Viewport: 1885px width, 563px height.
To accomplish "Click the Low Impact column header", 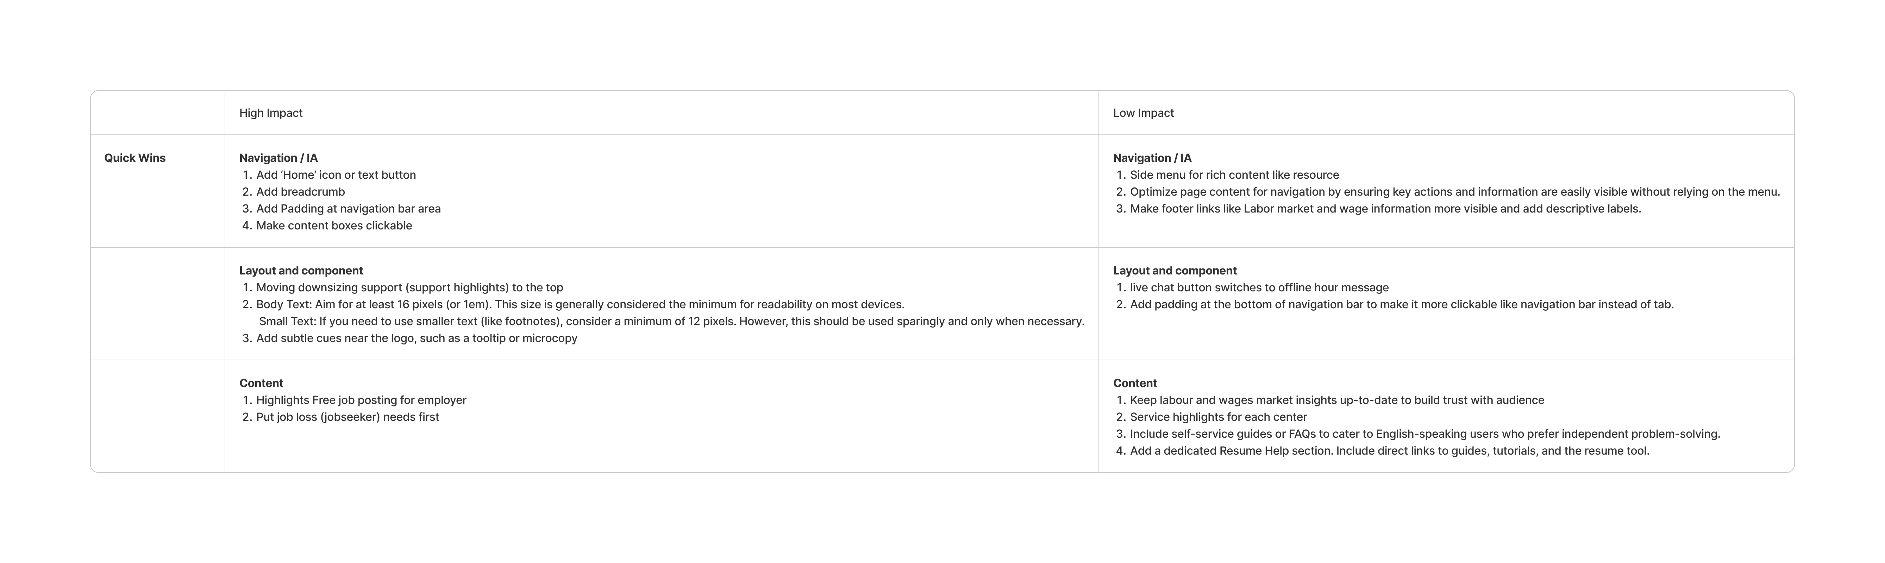I will coord(1143,113).
